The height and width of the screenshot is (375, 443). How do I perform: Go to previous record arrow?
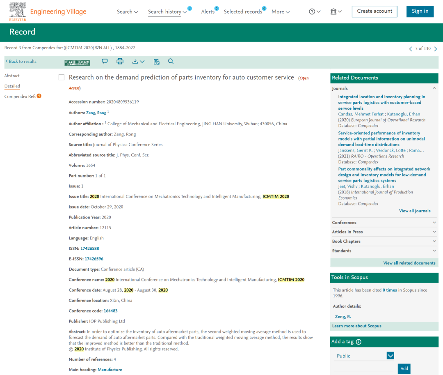[x=411, y=49]
